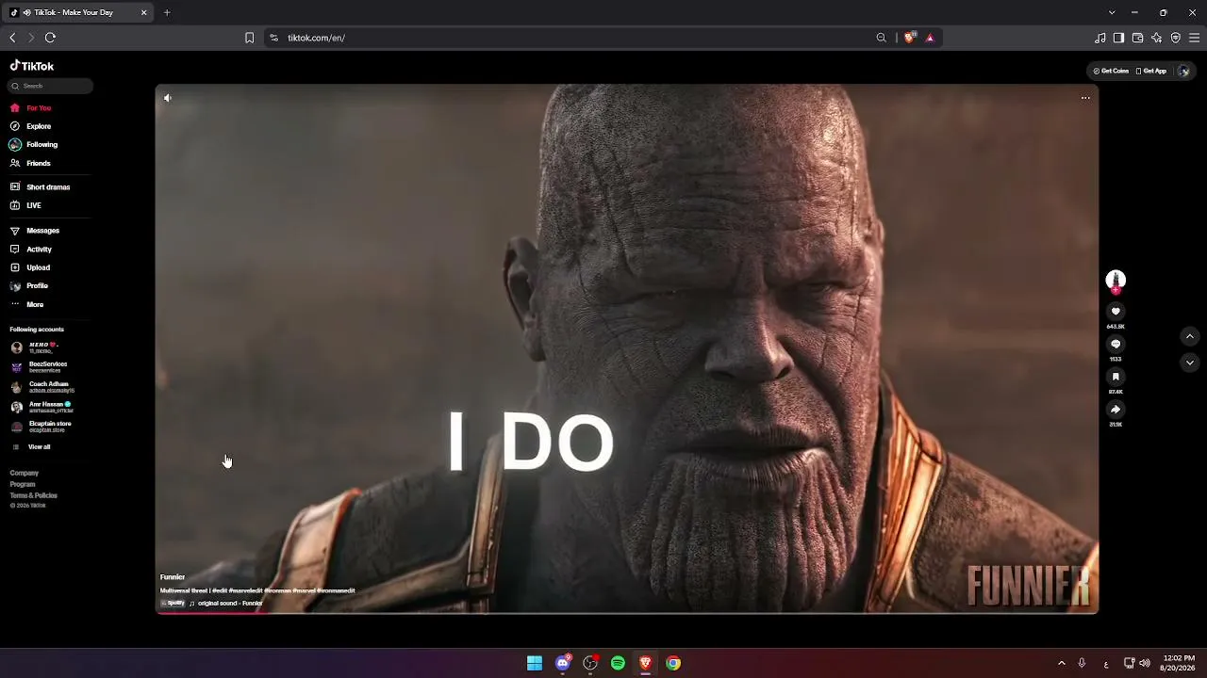Share the video with the arrow icon

(1116, 410)
